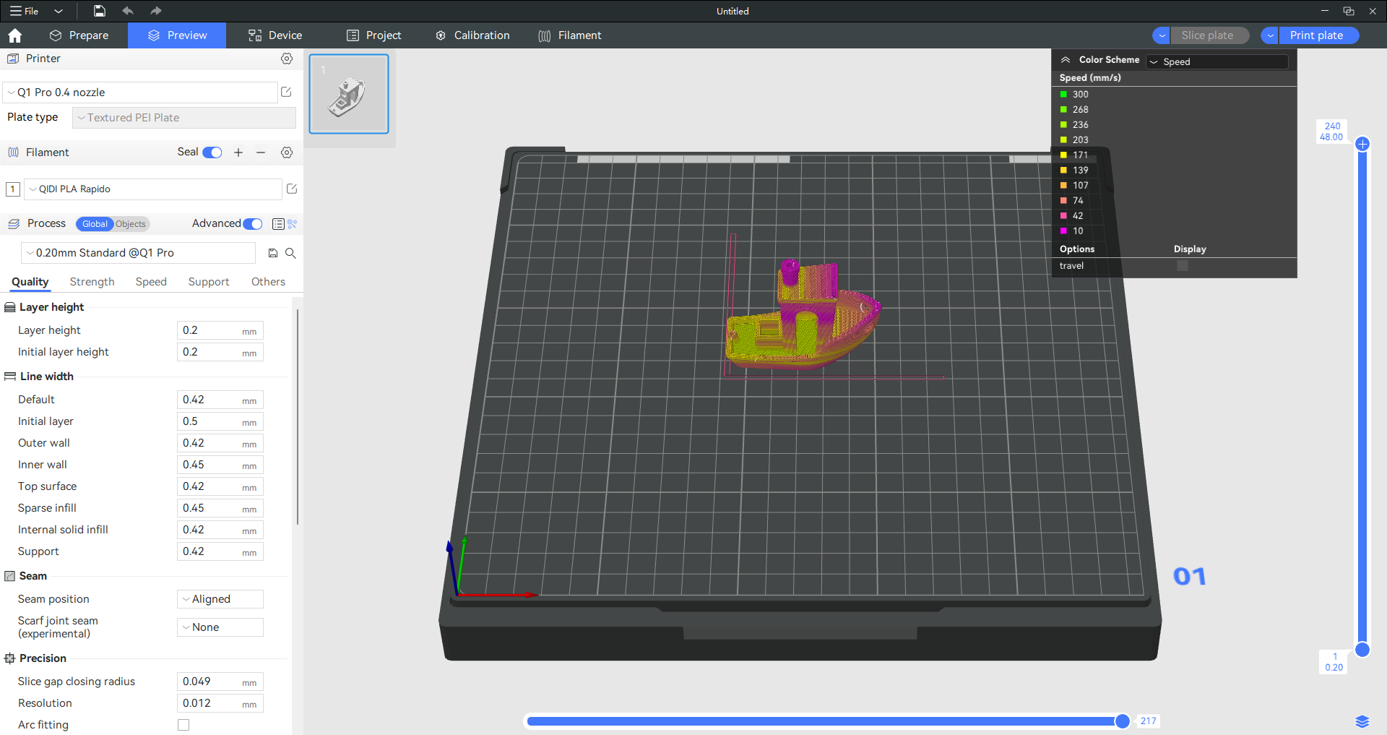Disable the Advanced mode toggle
This screenshot has height=735, width=1387.
(x=253, y=224)
